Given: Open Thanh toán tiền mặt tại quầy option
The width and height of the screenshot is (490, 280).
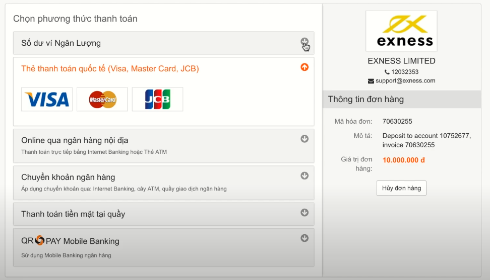Looking at the screenshot, I should 163,214.
